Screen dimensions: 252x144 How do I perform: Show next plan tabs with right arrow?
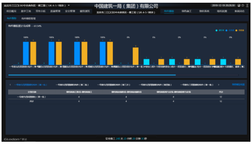click(219, 85)
